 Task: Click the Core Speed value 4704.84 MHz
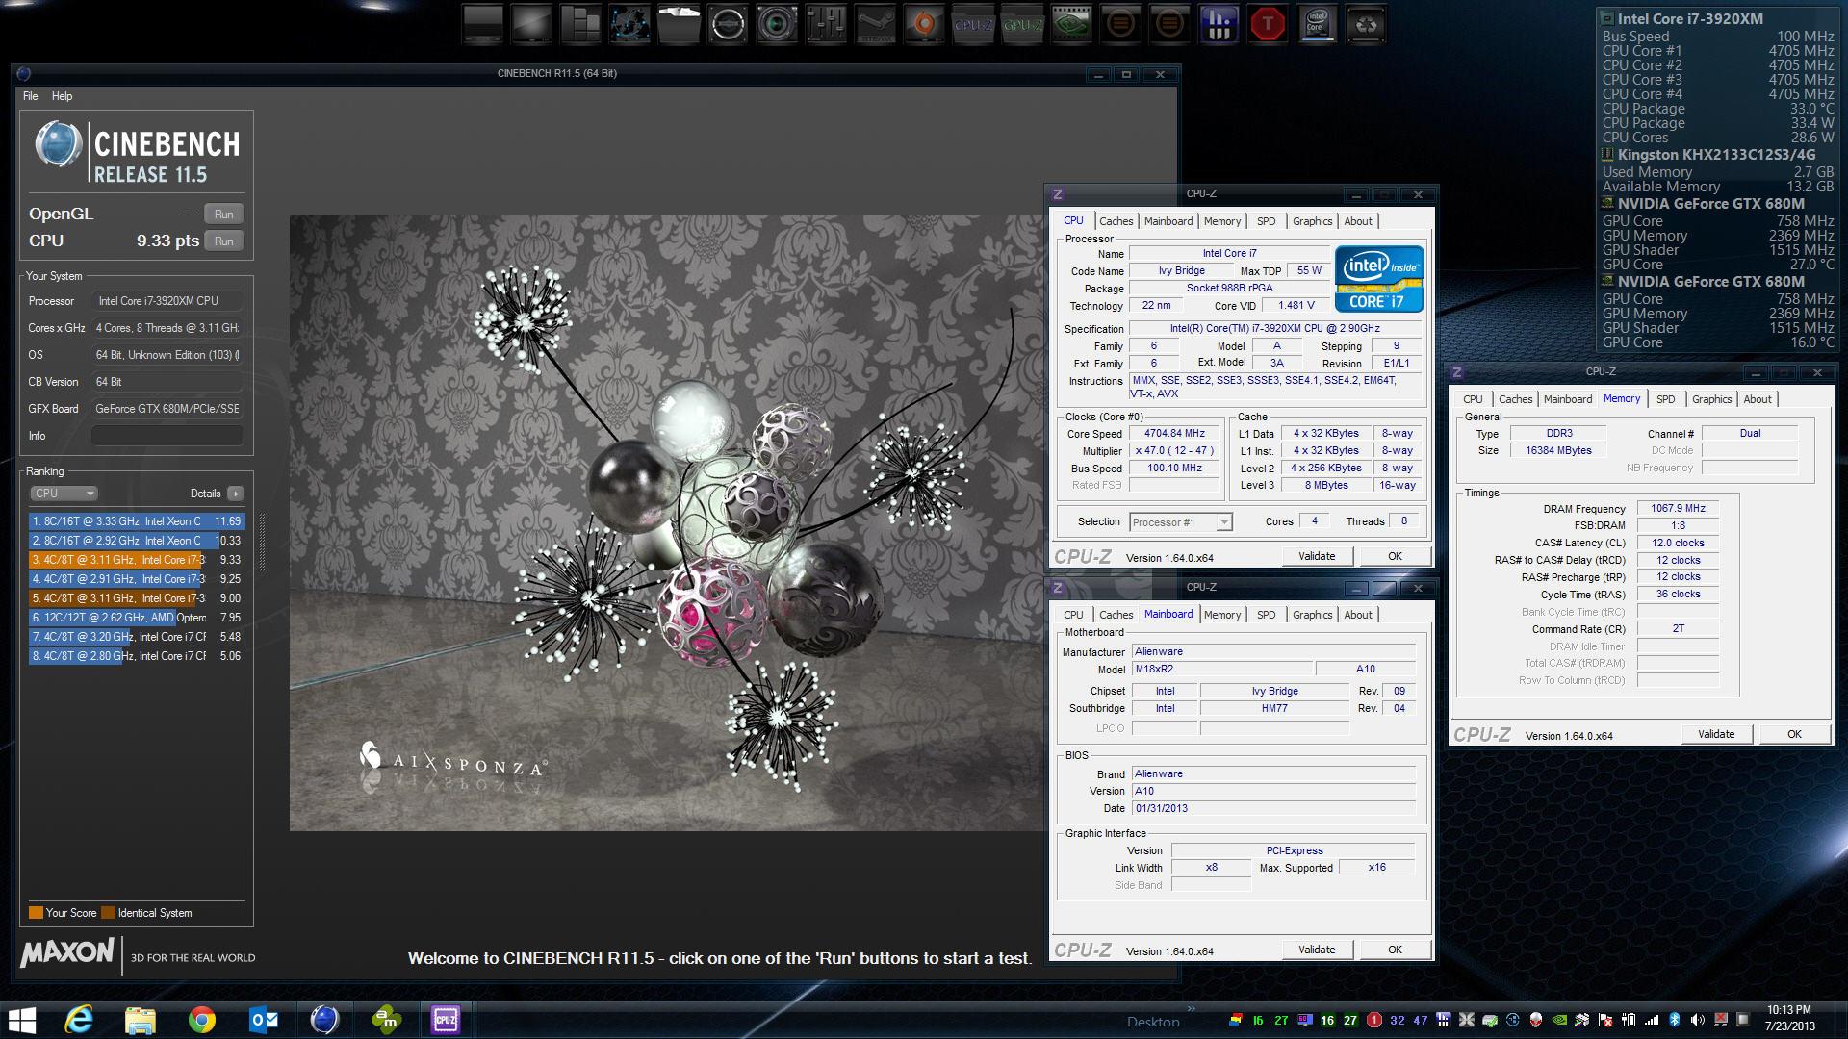coord(1174,434)
